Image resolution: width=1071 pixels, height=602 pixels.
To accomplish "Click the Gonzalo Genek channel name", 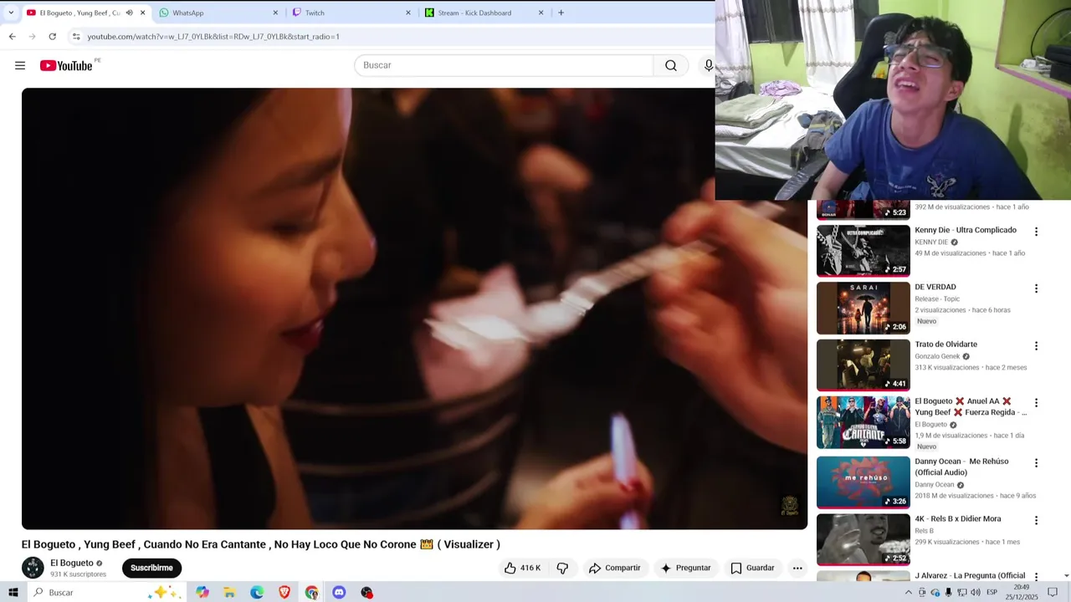I will [x=937, y=356].
